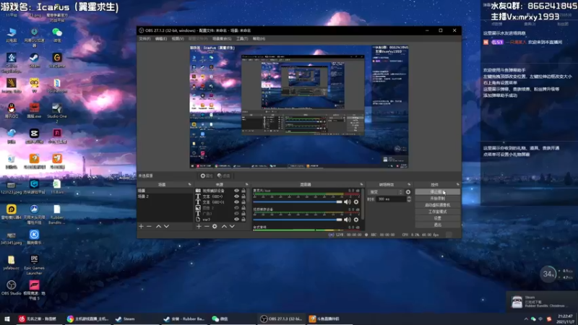The height and width of the screenshot is (325, 578).
Task: Open Epic Games Launcher desktop shortcut
Action: 34,265
